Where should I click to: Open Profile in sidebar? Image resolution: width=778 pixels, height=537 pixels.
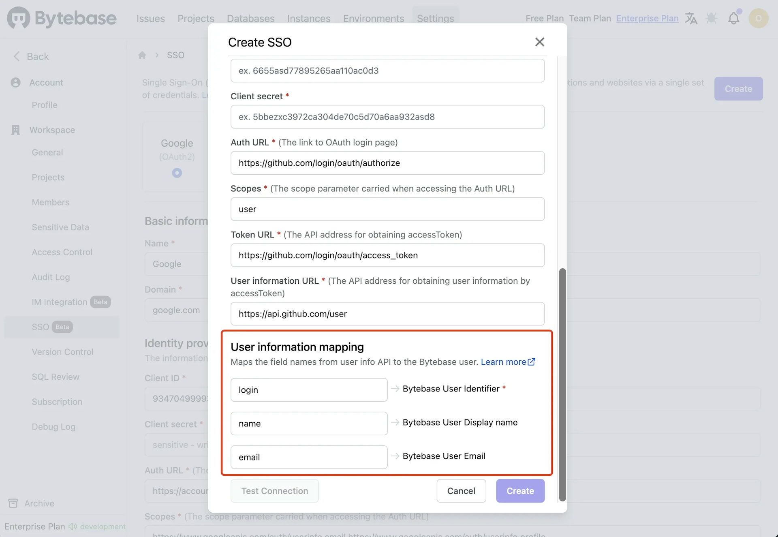tap(45, 105)
